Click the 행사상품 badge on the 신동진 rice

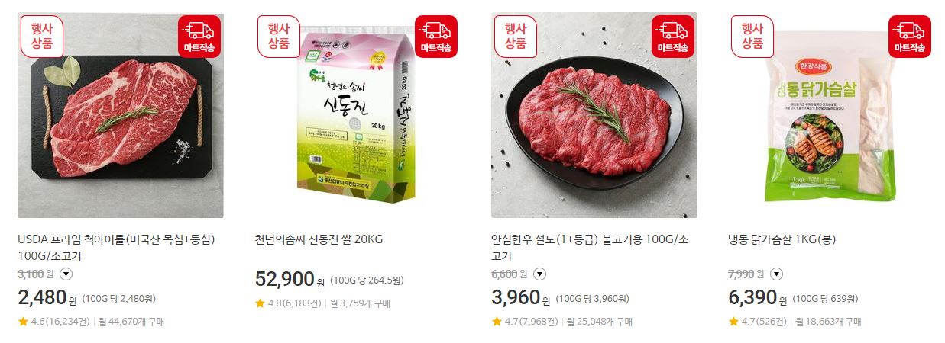(279, 37)
